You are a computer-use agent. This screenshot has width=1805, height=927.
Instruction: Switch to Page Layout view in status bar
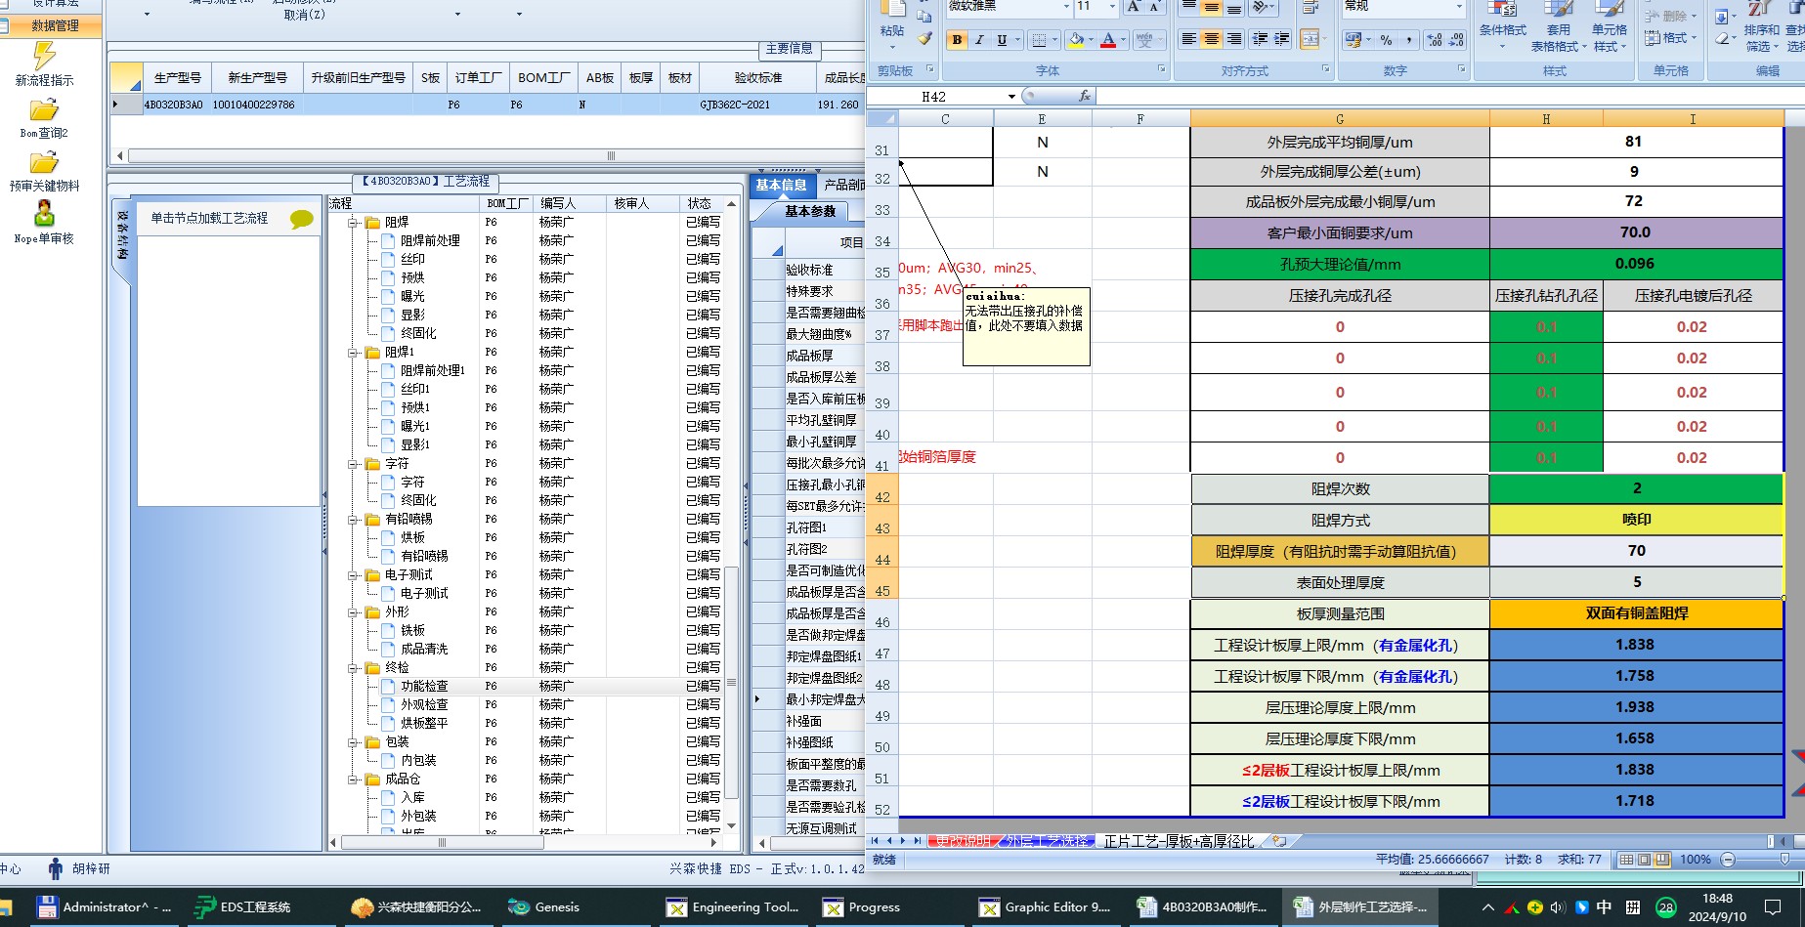1645,860
